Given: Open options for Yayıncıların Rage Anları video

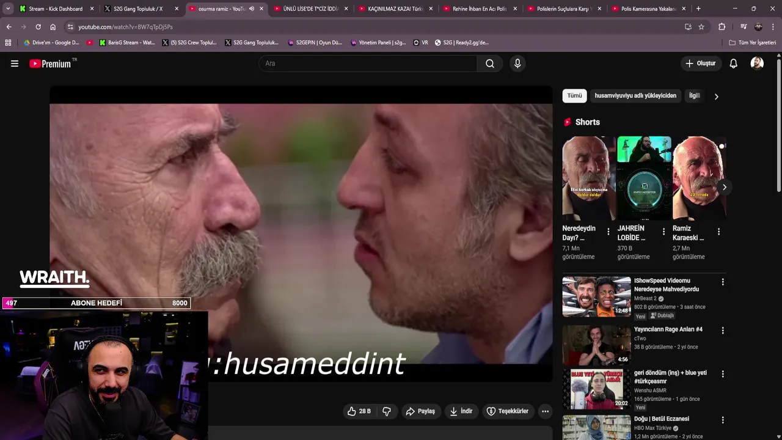Looking at the screenshot, I should coord(723,330).
